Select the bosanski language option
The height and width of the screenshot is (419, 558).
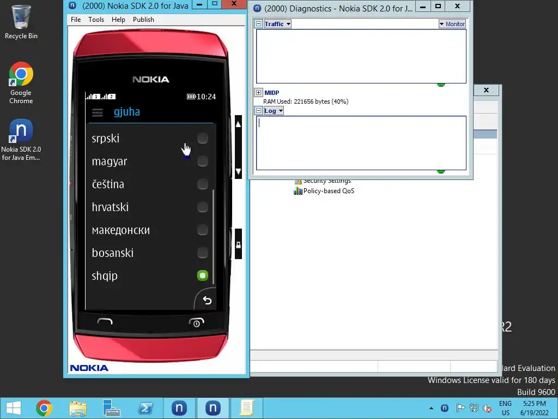150,253
